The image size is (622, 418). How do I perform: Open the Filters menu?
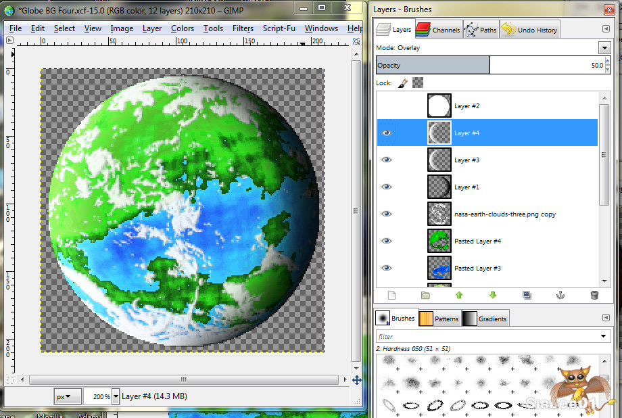tap(243, 28)
